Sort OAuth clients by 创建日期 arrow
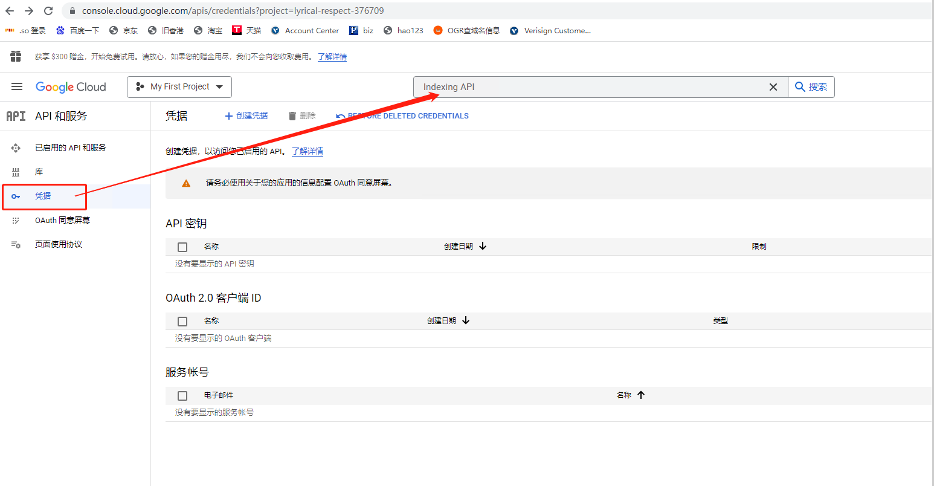 [466, 320]
